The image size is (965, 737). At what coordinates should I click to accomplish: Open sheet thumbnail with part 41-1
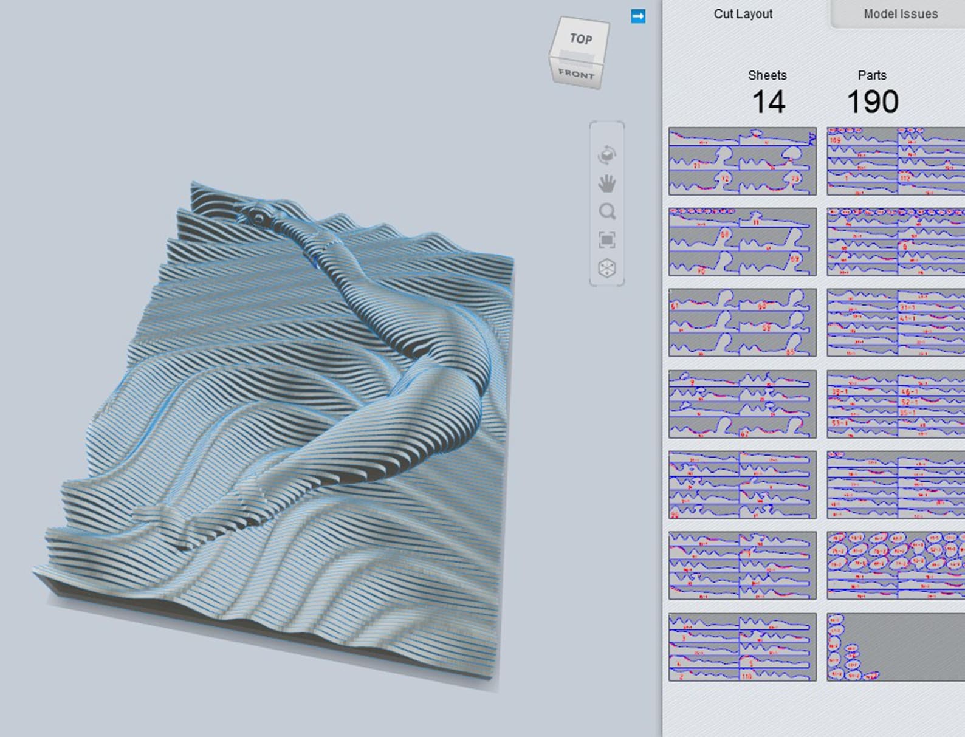(896, 323)
